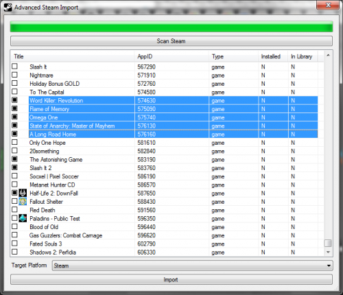This screenshot has height=295, width=343.
Task: Sort list by Title column header
Action: (73, 56)
